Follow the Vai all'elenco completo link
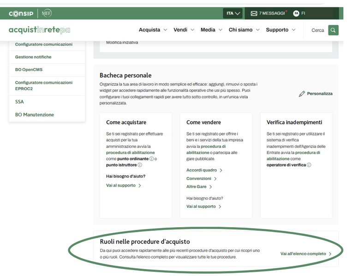352x276 pixels. tap(306, 254)
